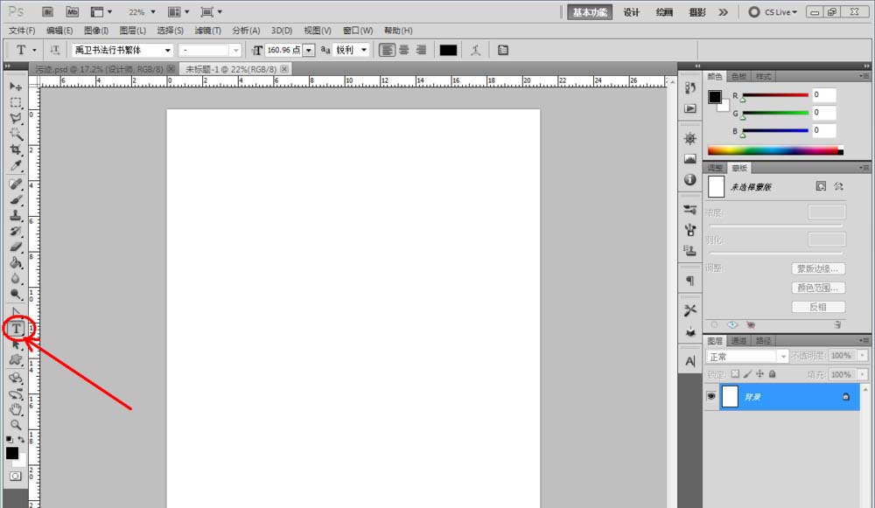Select the Zoom tool
Screen dimensions: 875x508
16,425
